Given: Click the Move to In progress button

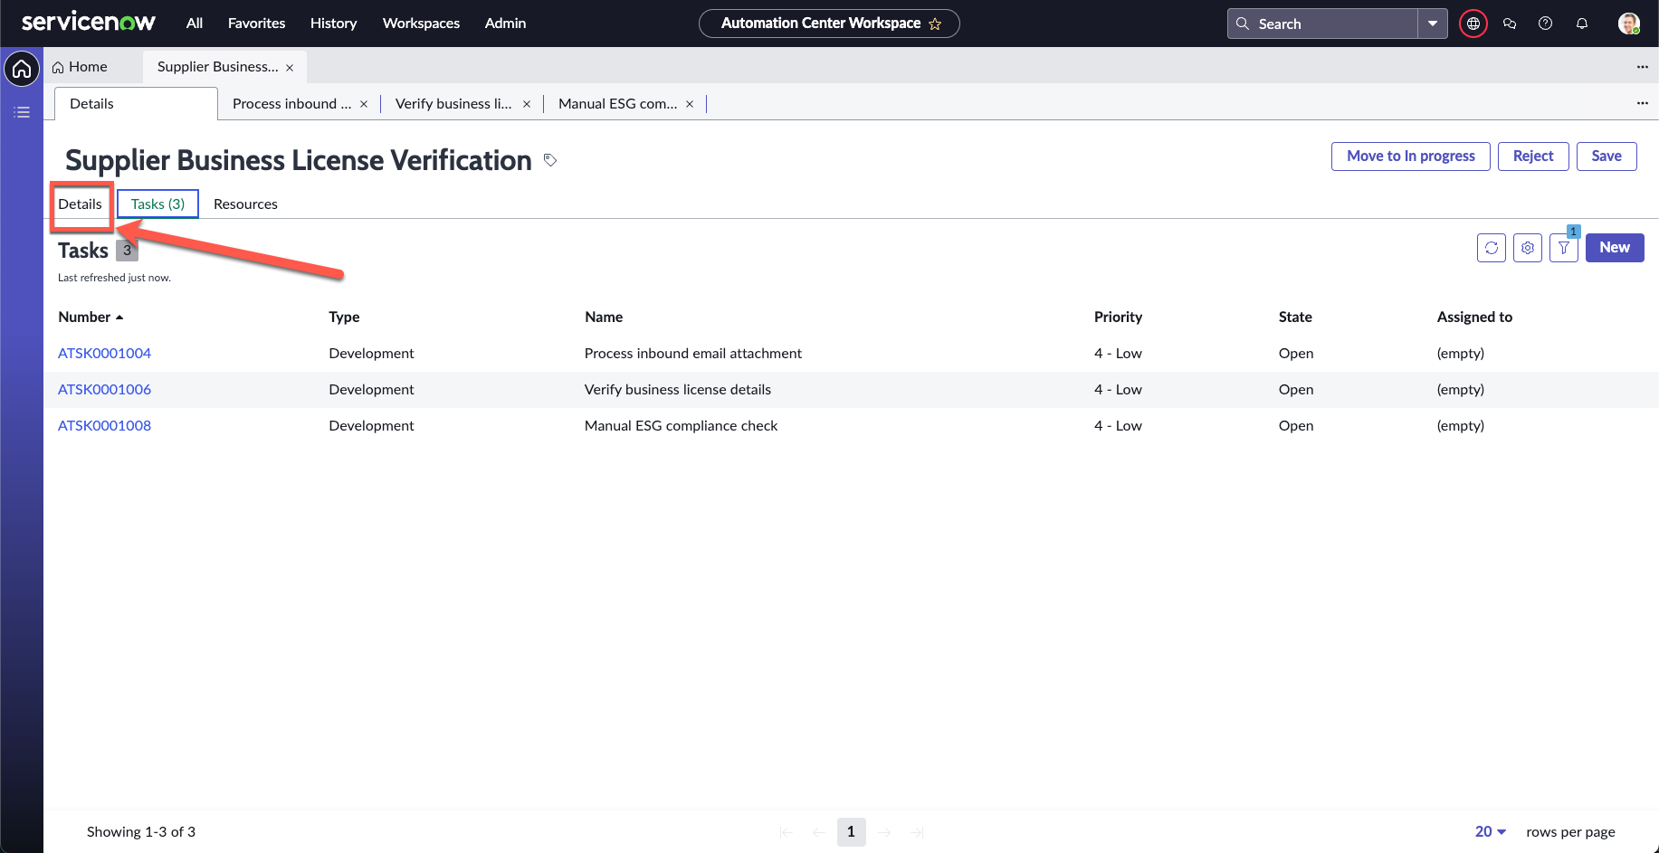Looking at the screenshot, I should tap(1410, 156).
